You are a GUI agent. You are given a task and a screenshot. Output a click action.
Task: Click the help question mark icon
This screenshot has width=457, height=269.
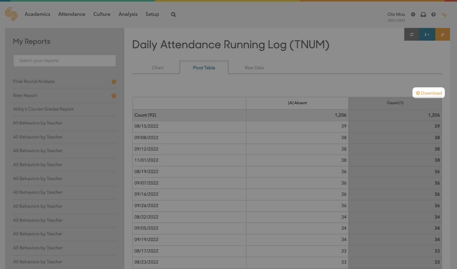click(x=433, y=15)
